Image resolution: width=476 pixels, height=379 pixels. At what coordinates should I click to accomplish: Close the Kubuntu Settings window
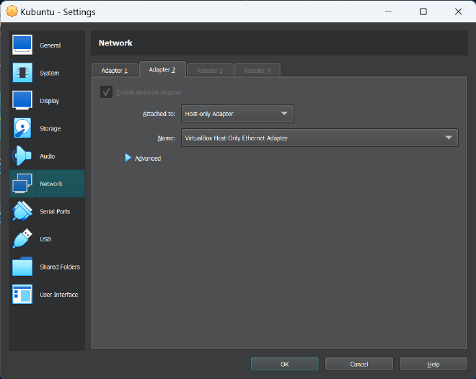tap(459, 12)
